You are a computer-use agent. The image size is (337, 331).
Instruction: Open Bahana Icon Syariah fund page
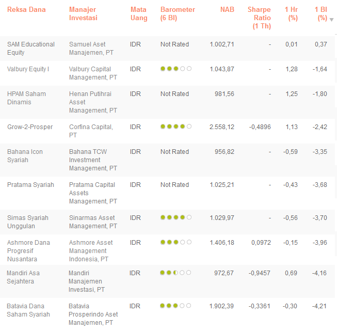pyautogui.click(x=25, y=155)
